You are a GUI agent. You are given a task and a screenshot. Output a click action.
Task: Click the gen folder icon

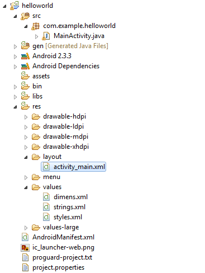tap(25, 46)
